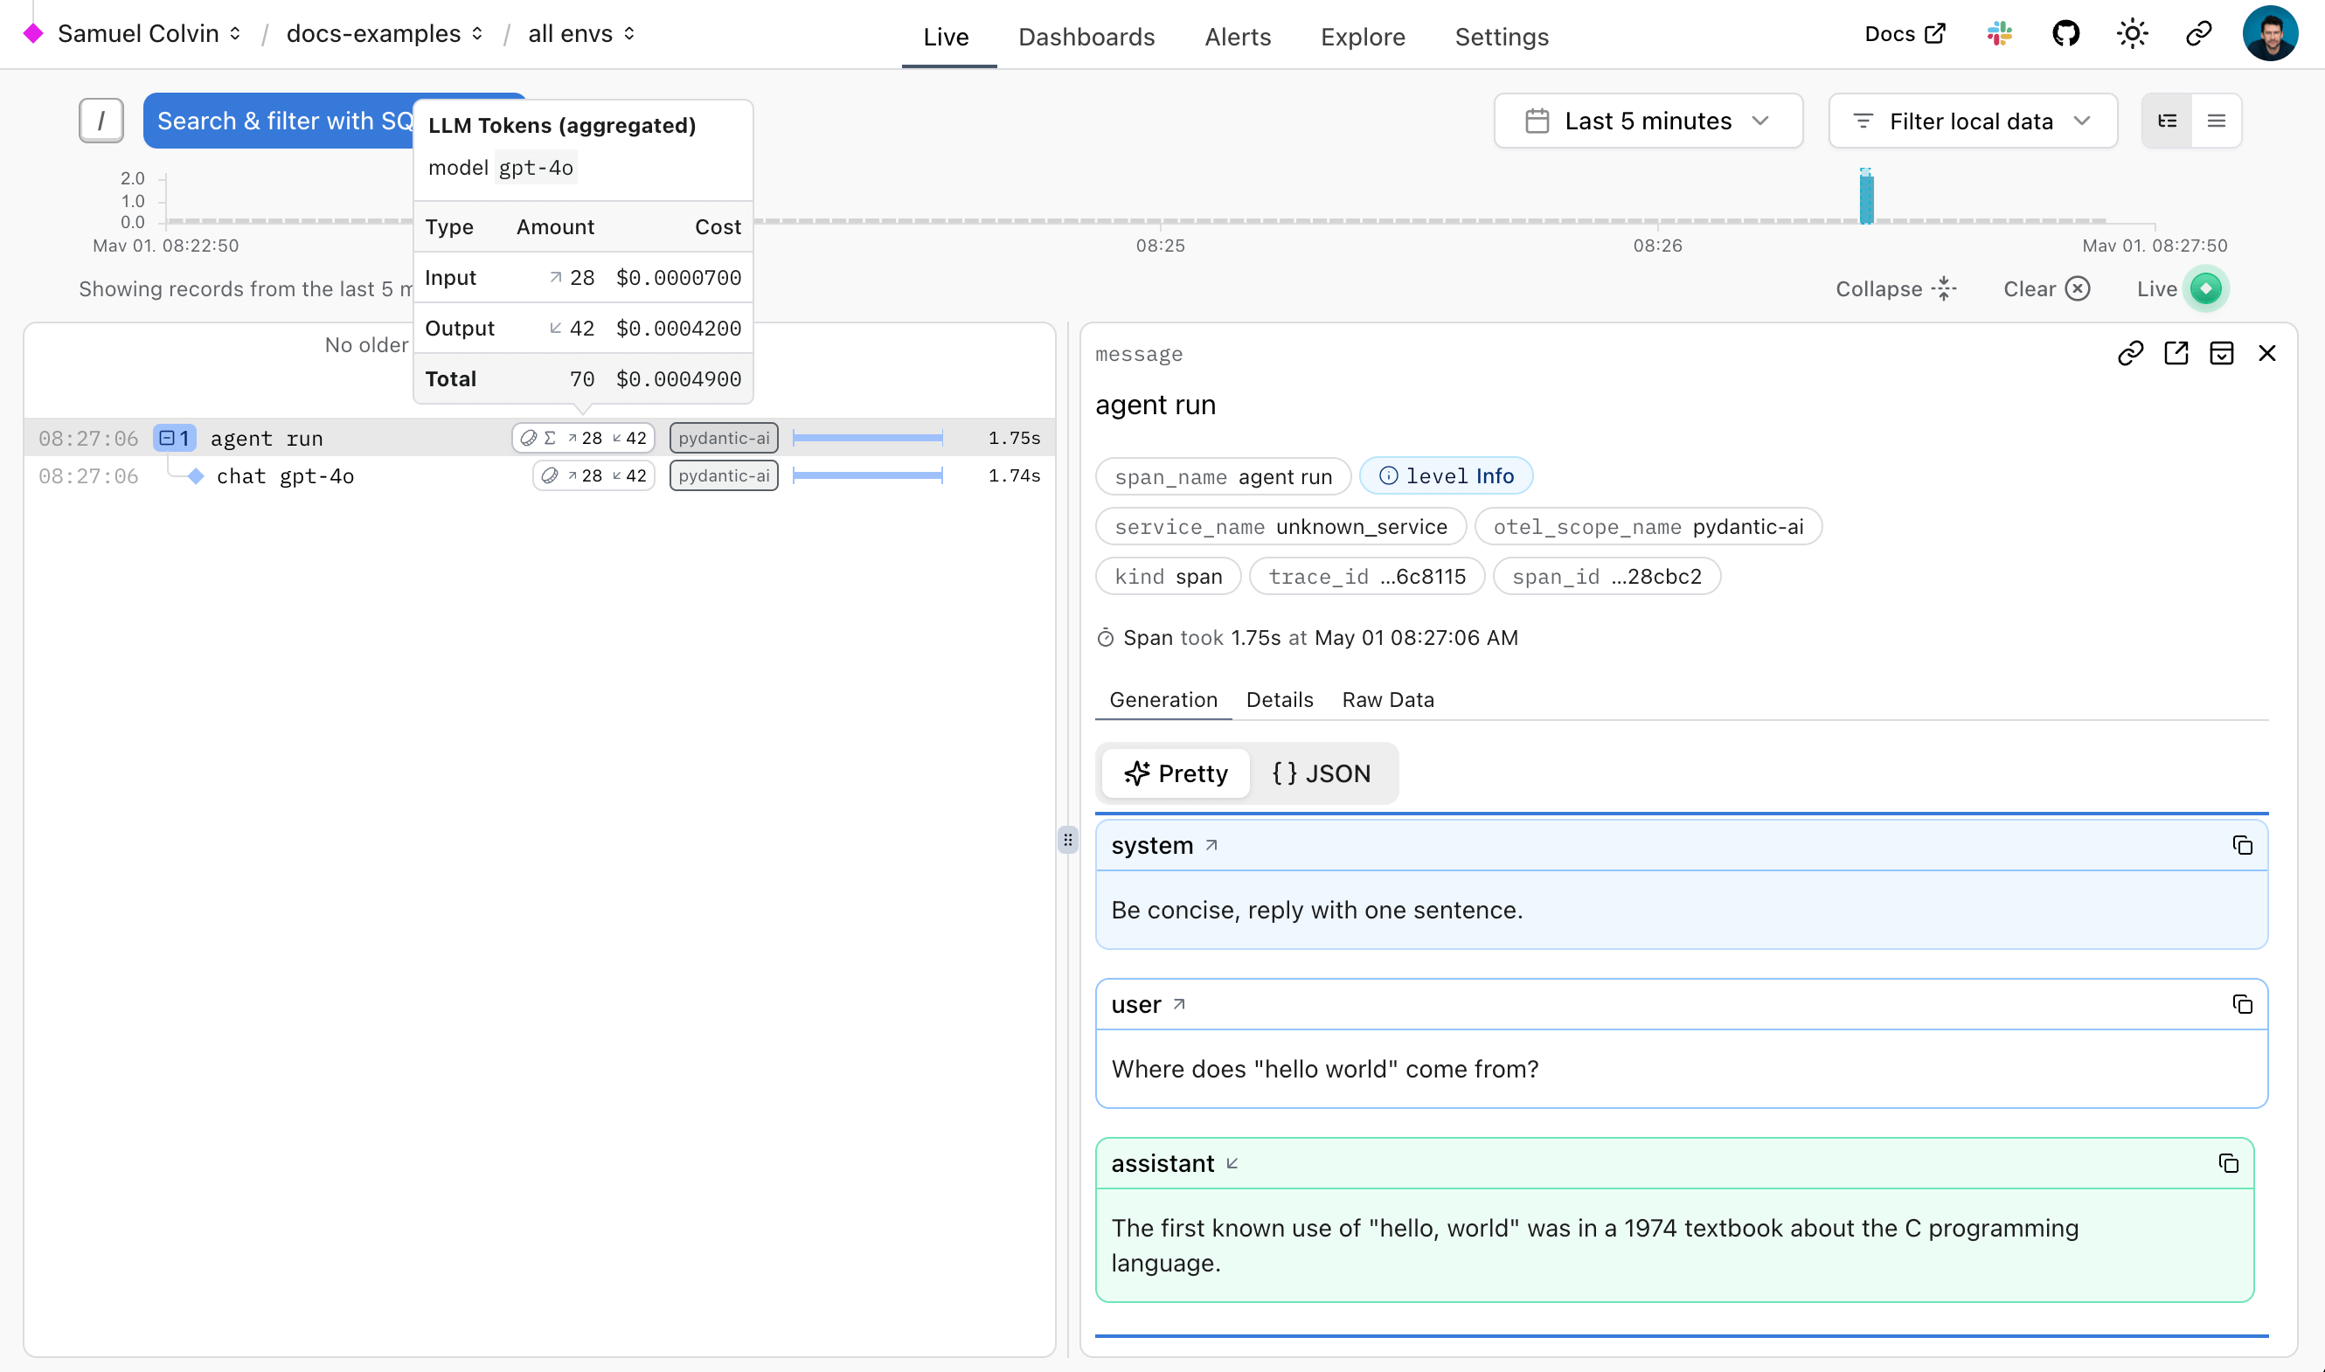2325x1372 pixels.
Task: Click the Clear records button
Action: coord(2046,288)
